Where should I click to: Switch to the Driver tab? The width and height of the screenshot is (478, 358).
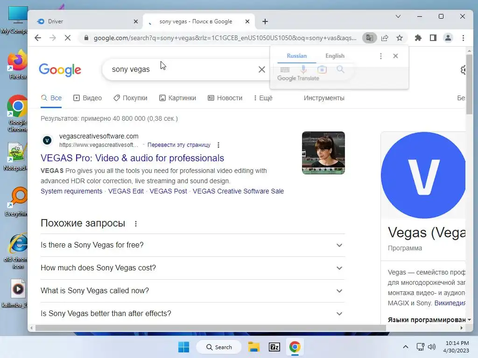point(85,21)
